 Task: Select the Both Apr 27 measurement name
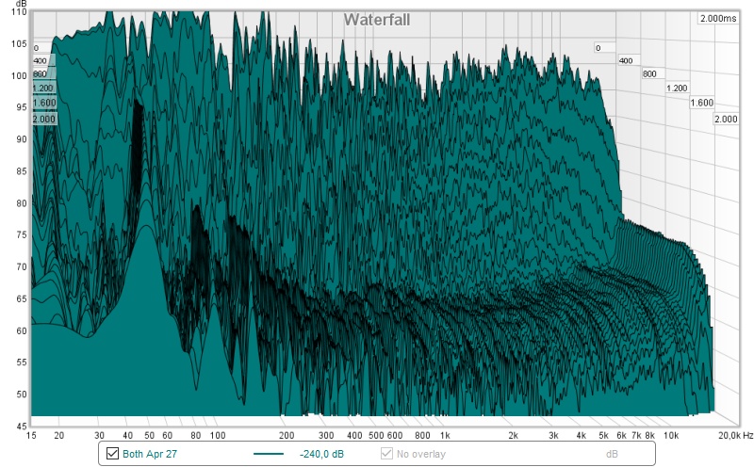pos(149,454)
